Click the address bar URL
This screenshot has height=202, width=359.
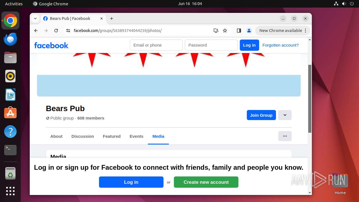(118, 31)
